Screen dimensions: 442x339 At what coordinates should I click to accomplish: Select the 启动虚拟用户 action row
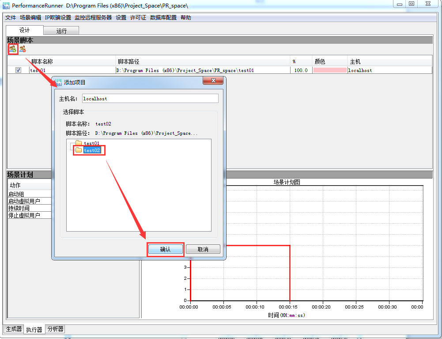pos(30,201)
